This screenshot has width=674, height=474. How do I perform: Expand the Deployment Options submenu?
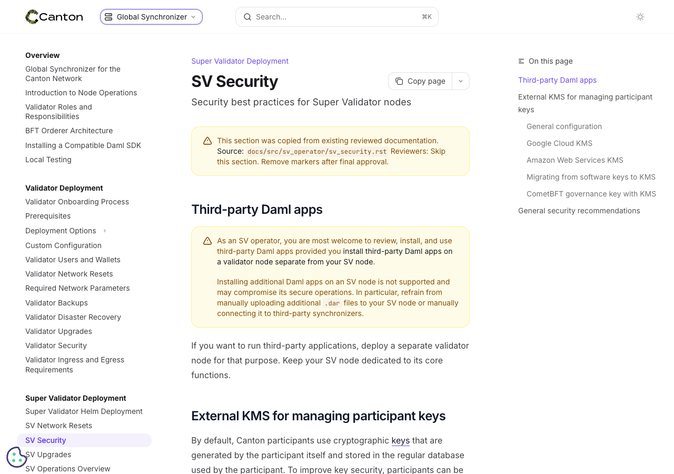pyautogui.click(x=105, y=231)
